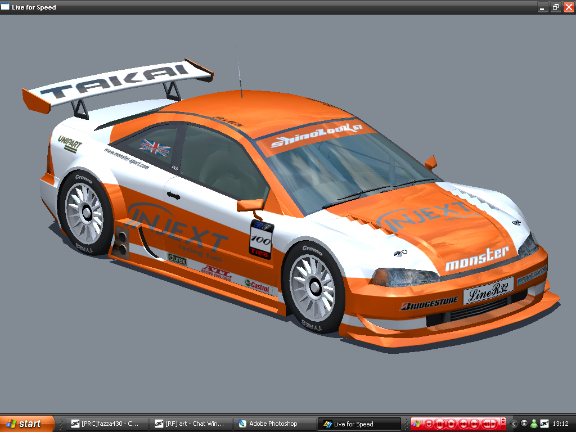Skip to next track in Media Player toolbar
This screenshot has height=432, width=576.
(x=474, y=424)
